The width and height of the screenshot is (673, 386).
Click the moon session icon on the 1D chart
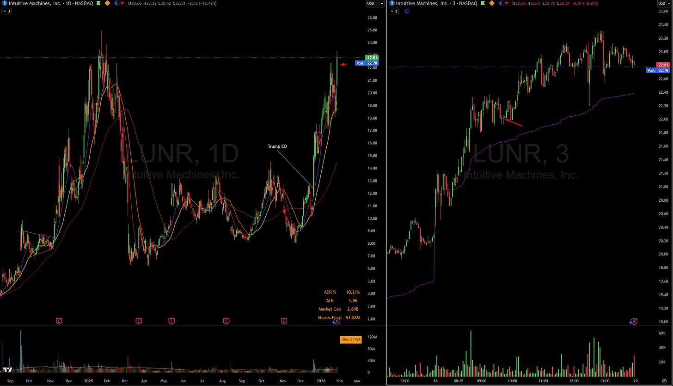(x=116, y=3)
